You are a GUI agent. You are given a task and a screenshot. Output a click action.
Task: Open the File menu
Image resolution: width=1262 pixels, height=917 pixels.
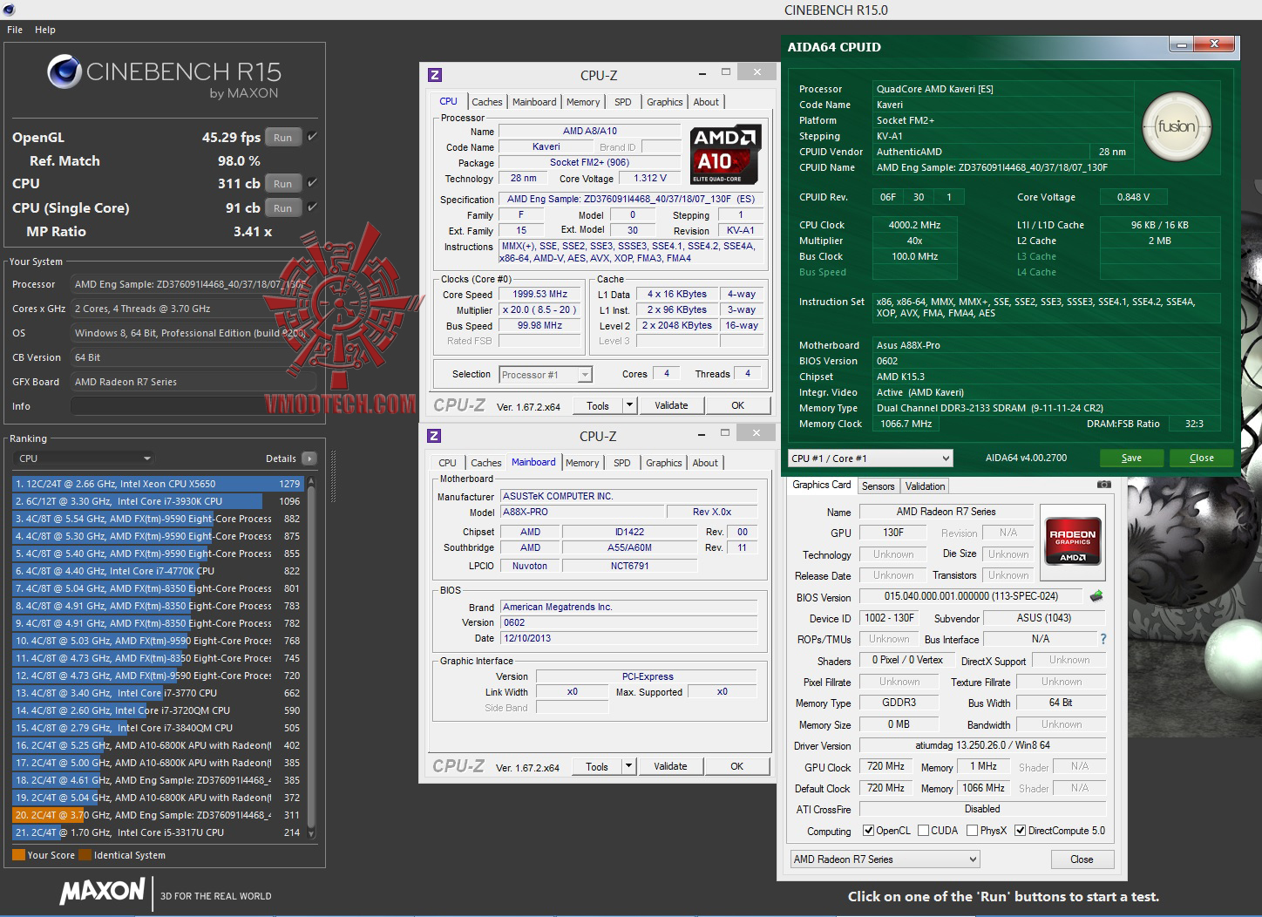click(x=15, y=30)
